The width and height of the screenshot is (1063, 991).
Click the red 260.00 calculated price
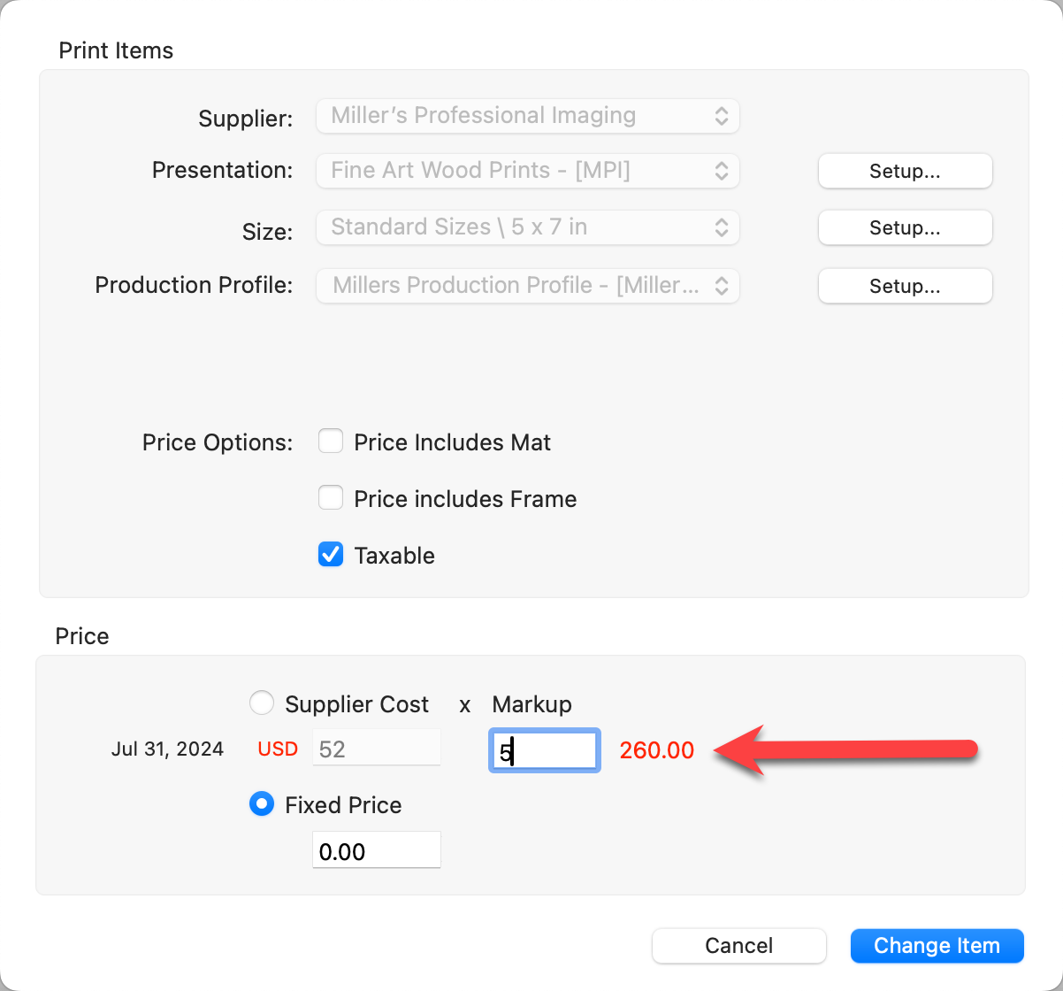coord(656,750)
